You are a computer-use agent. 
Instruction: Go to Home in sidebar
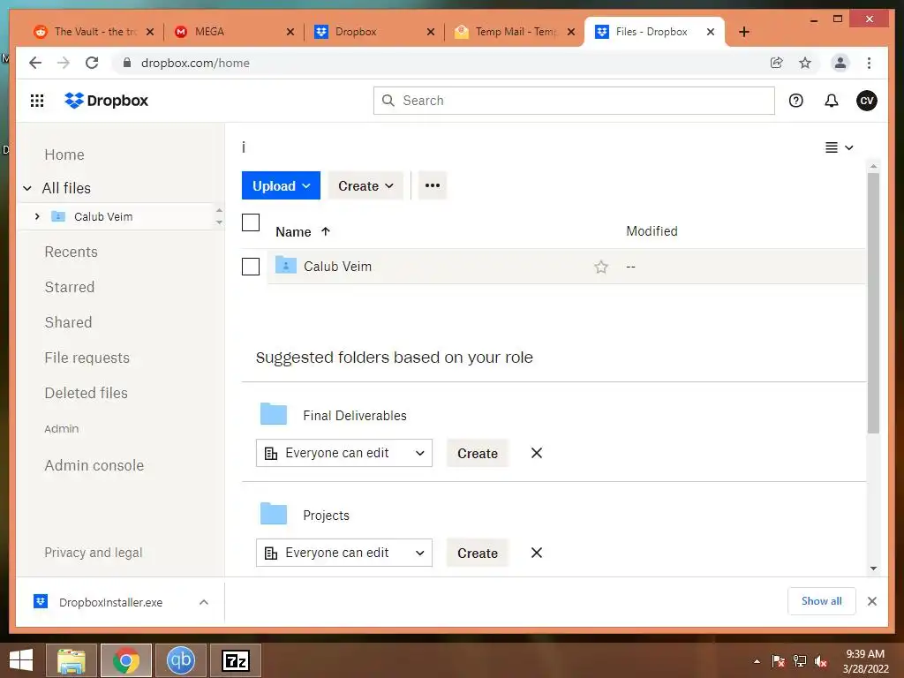64,154
